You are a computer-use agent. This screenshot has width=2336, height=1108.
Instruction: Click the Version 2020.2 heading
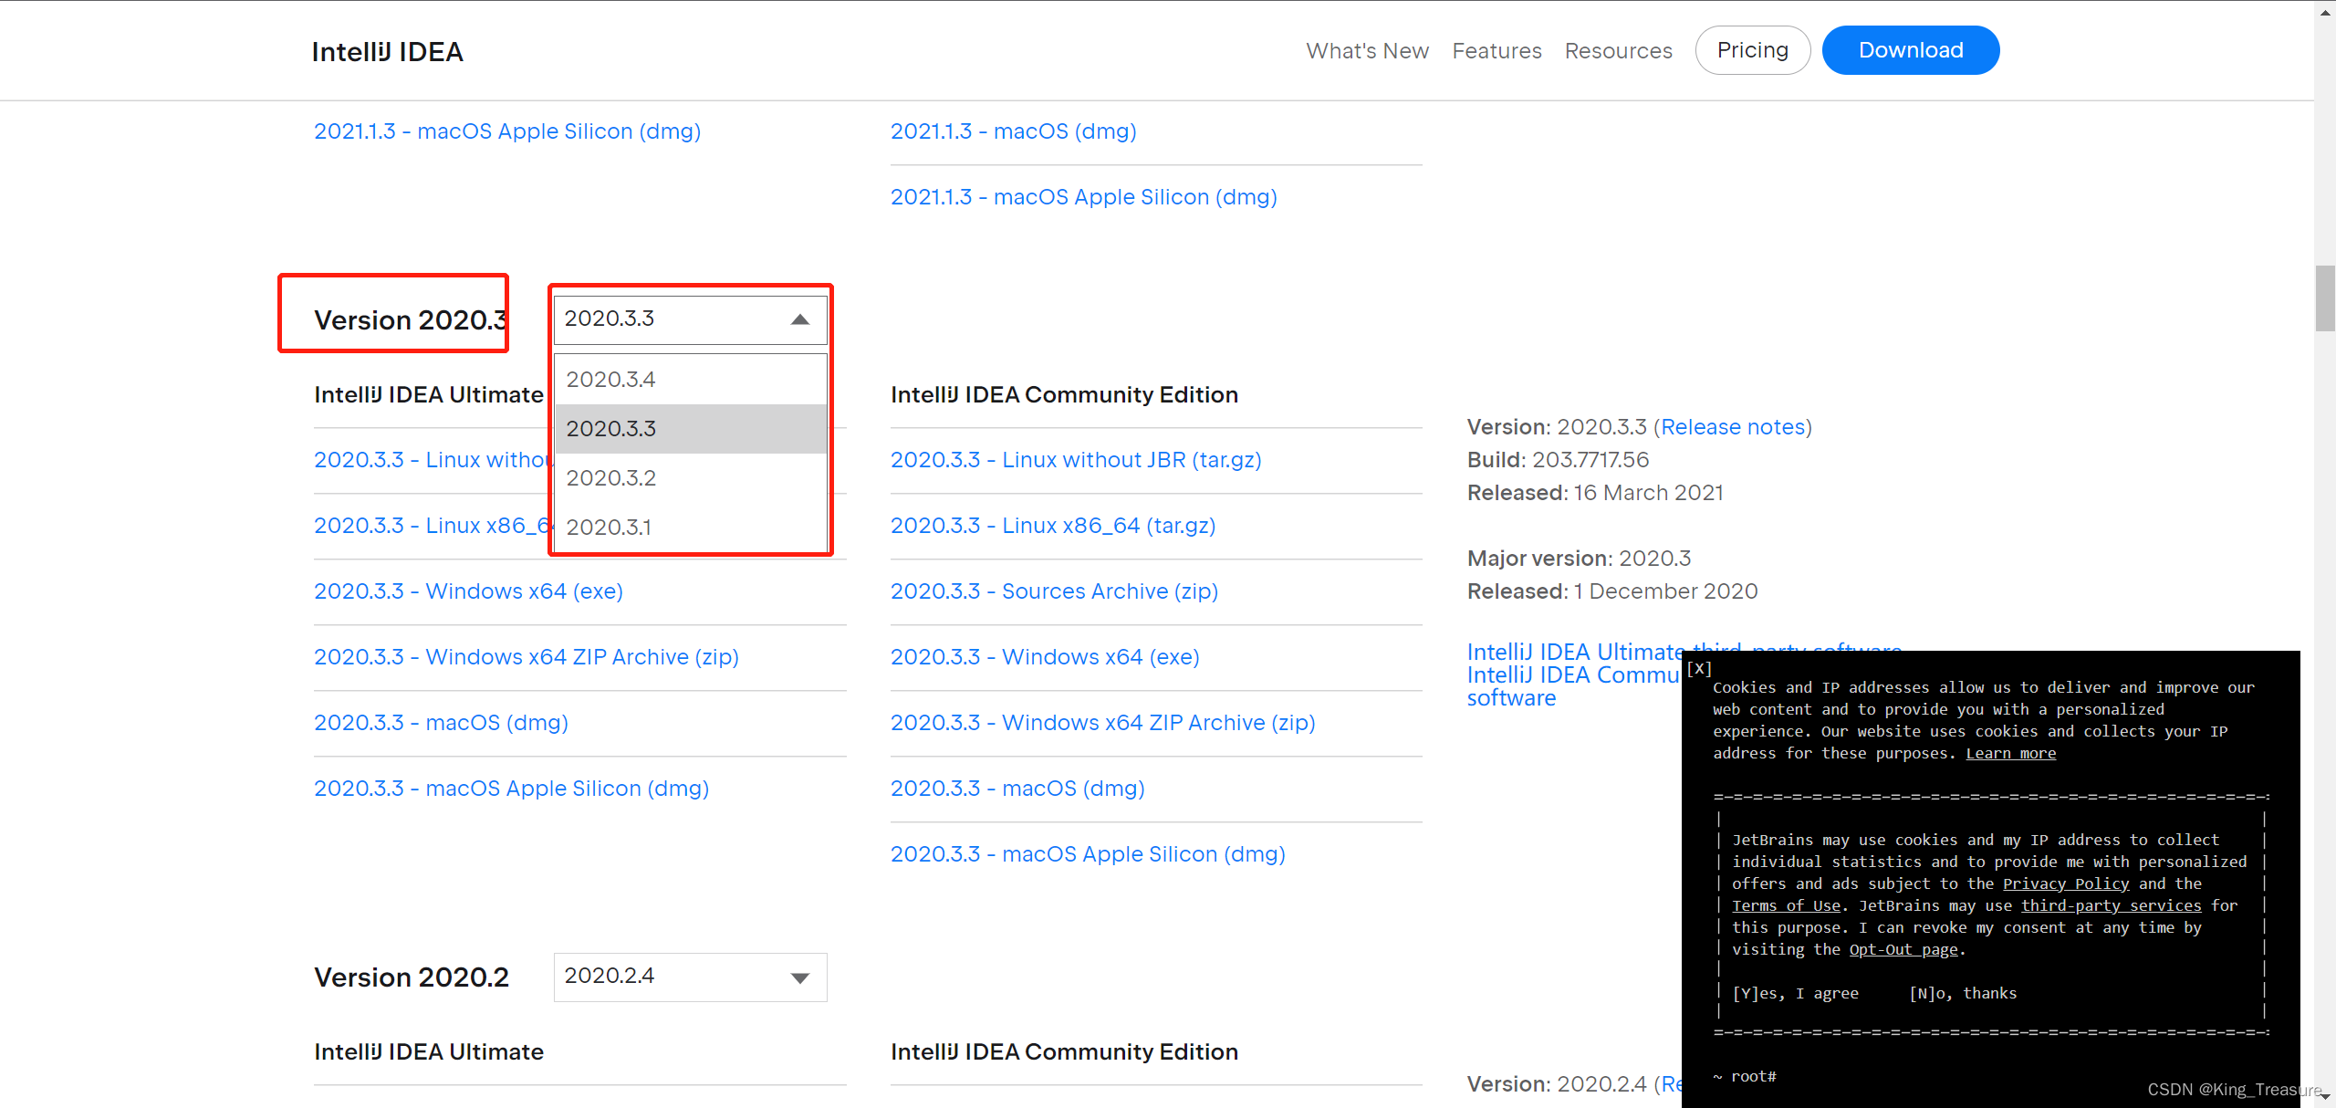[412, 977]
